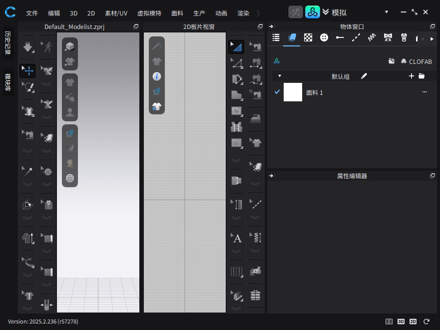This screenshot has width=440, height=330.
Task: Open the mode dropdown arrow beside 模拟
Action: point(386,12)
